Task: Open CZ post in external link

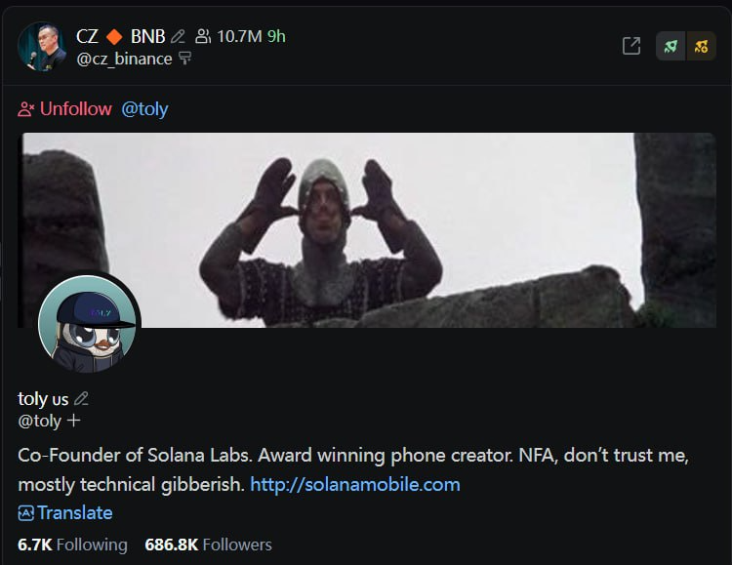Action: click(x=631, y=46)
